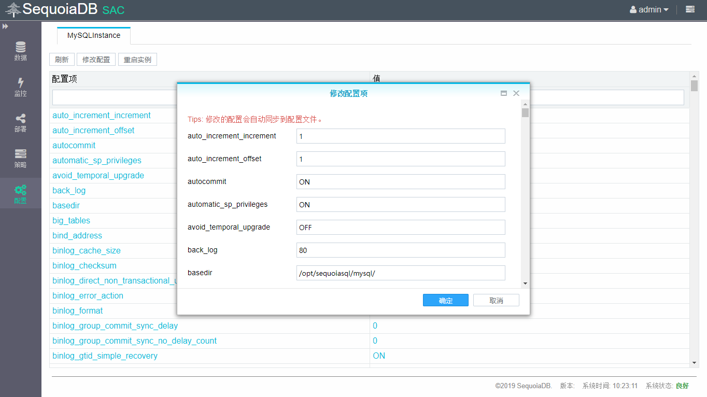Click the 值 column header
The width and height of the screenshot is (707, 397).
click(x=377, y=79)
